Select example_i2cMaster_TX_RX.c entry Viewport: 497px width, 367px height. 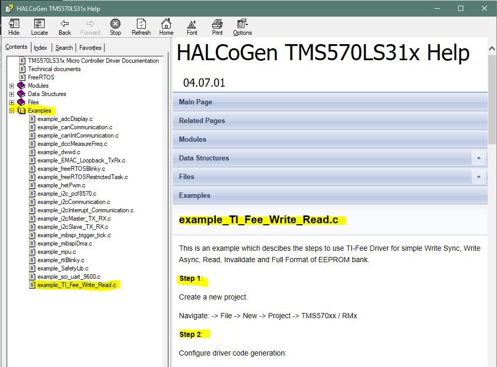pyautogui.click(x=74, y=219)
